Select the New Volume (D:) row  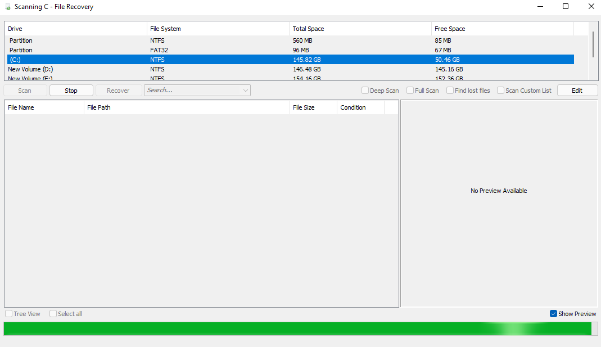tap(291, 69)
